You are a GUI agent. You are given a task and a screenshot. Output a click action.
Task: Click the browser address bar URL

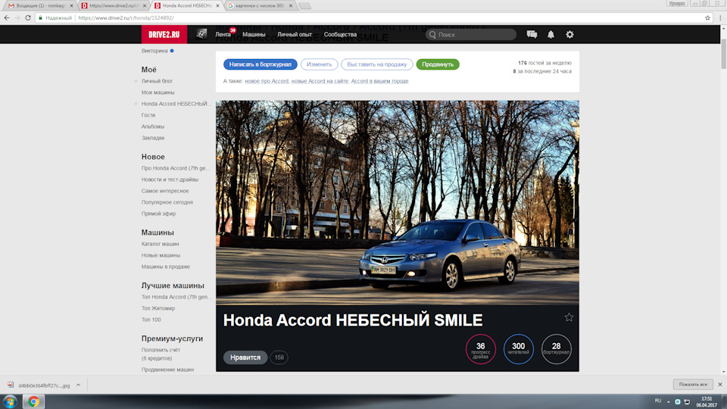(126, 17)
